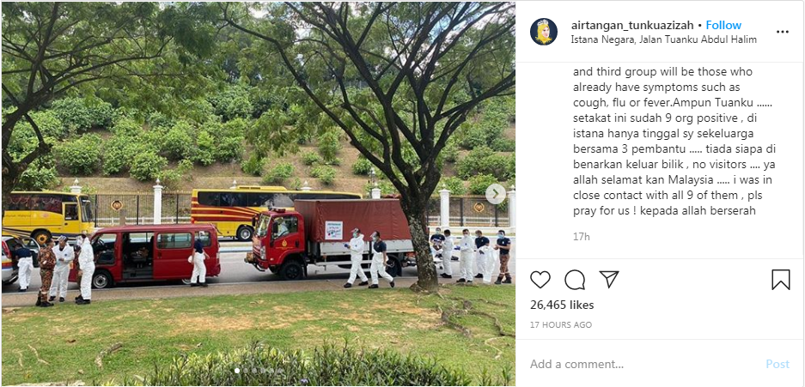
Task: Advance to next photo with arrow
Action: (x=496, y=194)
